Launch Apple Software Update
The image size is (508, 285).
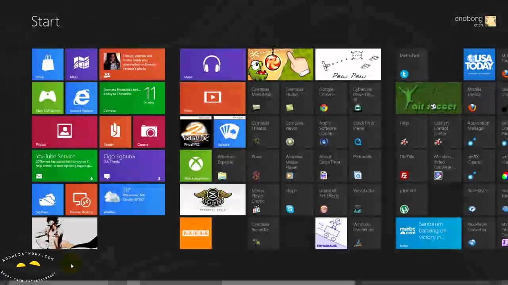click(x=331, y=132)
